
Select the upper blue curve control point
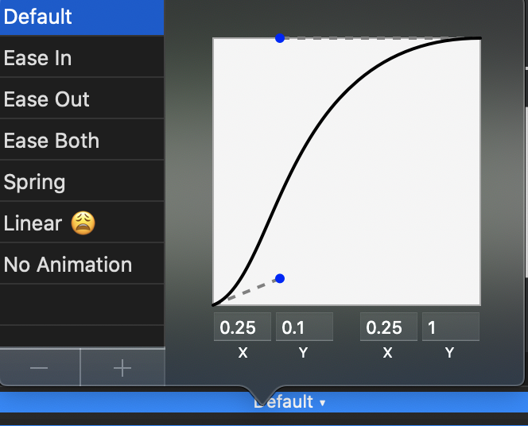point(280,38)
